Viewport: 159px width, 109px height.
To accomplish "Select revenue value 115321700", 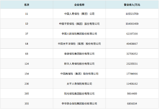I will 132,14.
